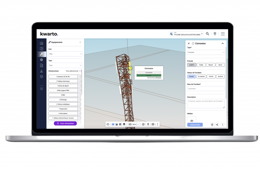
Task: Open the 3D cube icon in sidebar
Action: pyautogui.click(x=41, y=77)
